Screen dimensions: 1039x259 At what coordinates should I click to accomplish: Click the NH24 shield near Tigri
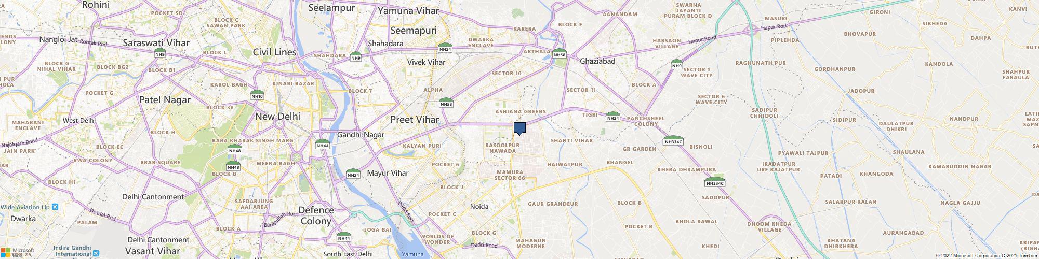pyautogui.click(x=613, y=117)
